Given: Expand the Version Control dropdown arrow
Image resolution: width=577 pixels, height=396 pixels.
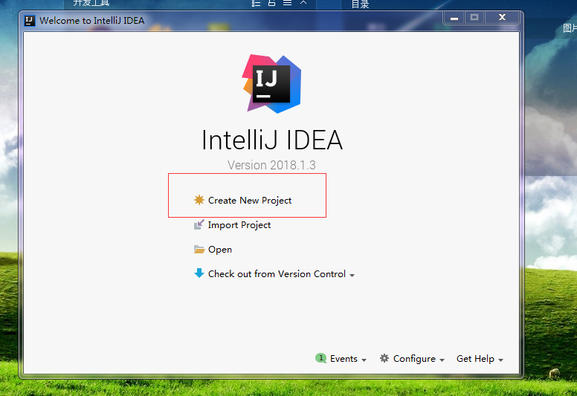Looking at the screenshot, I should point(352,276).
